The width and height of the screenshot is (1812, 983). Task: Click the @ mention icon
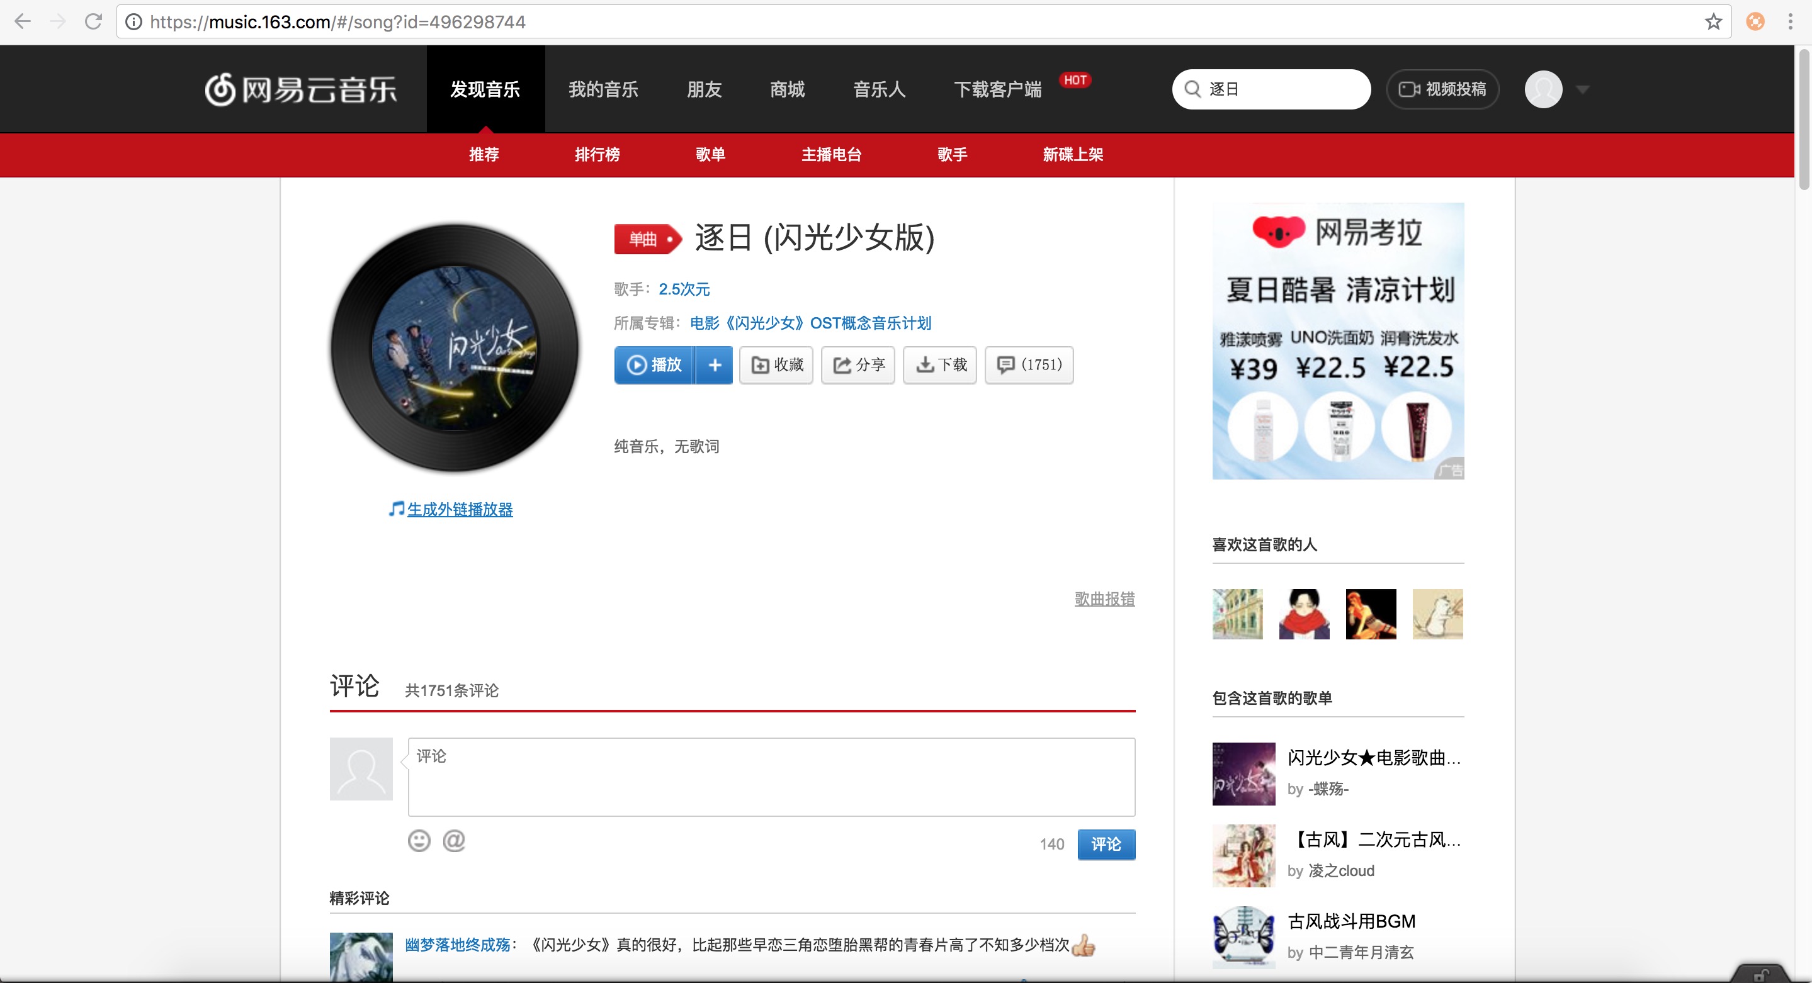click(x=454, y=840)
